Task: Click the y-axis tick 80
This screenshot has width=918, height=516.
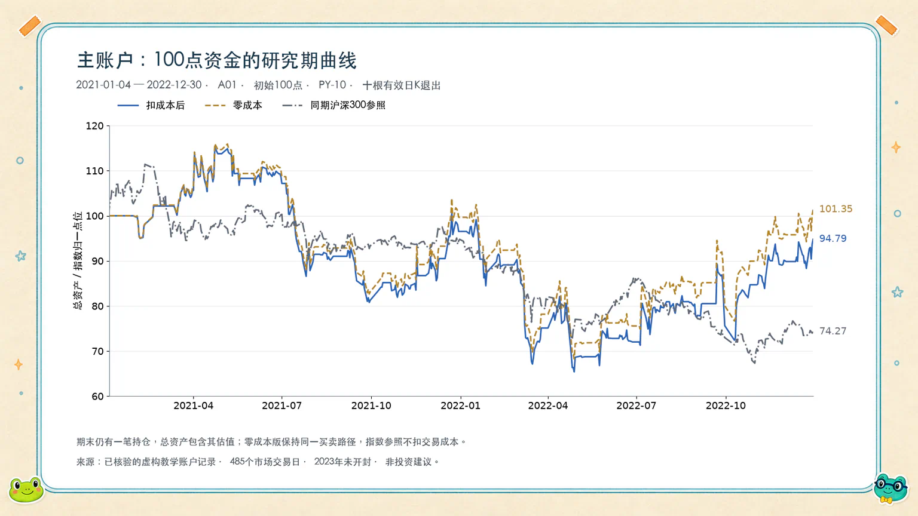Action: pyautogui.click(x=97, y=306)
